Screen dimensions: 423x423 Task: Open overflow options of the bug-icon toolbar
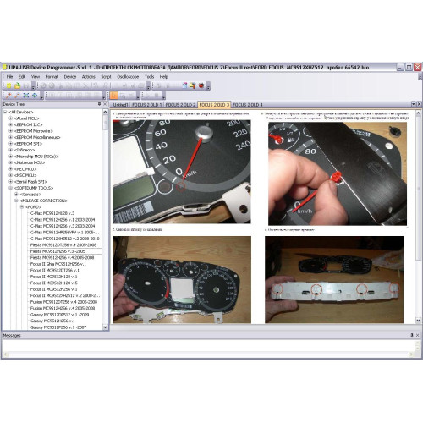pos(208,86)
